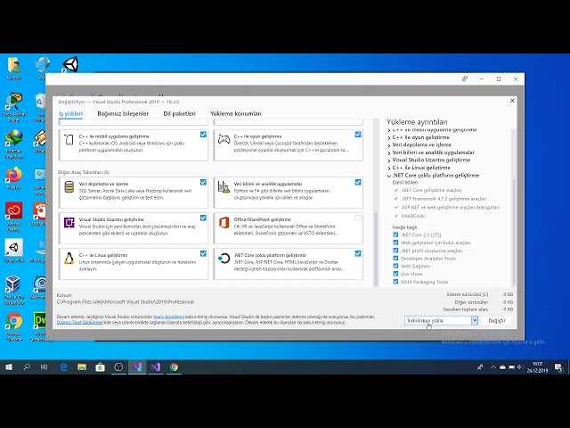The width and height of the screenshot is (570, 428).
Task: Select the Adobe Creative Cloud desktop icon
Action: [x=14, y=217]
